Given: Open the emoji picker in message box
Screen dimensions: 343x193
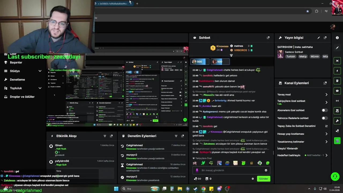Looking at the screenshot, I should (x=266, y=170).
